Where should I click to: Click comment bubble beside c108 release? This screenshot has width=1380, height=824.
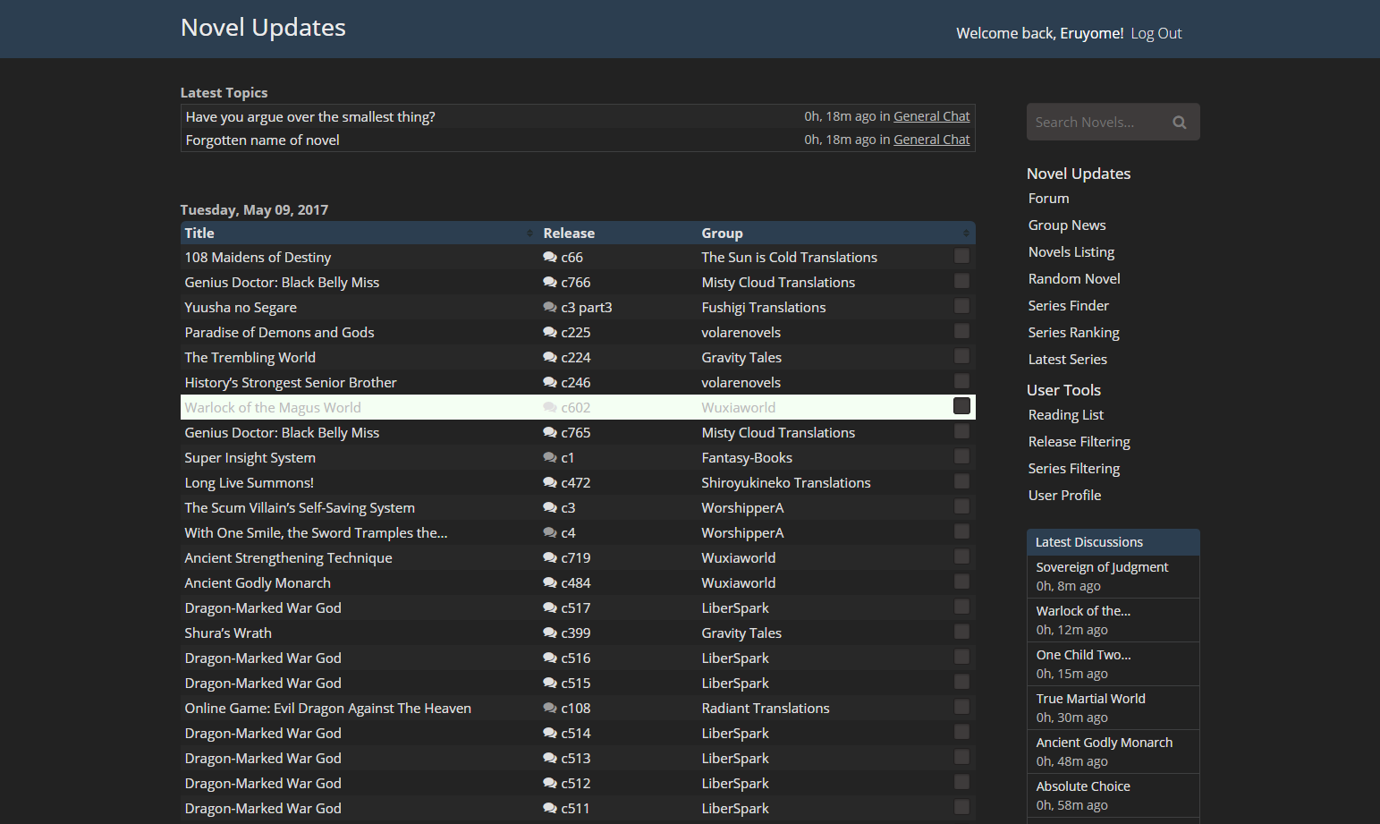[549, 709]
